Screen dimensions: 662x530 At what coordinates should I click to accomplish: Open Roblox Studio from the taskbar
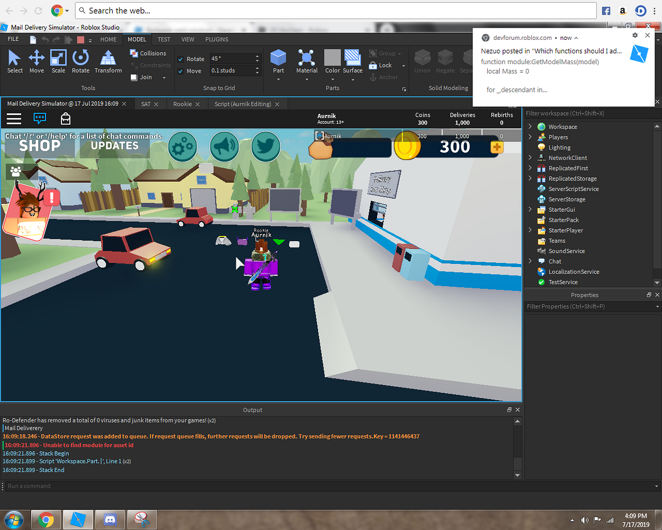point(78,520)
